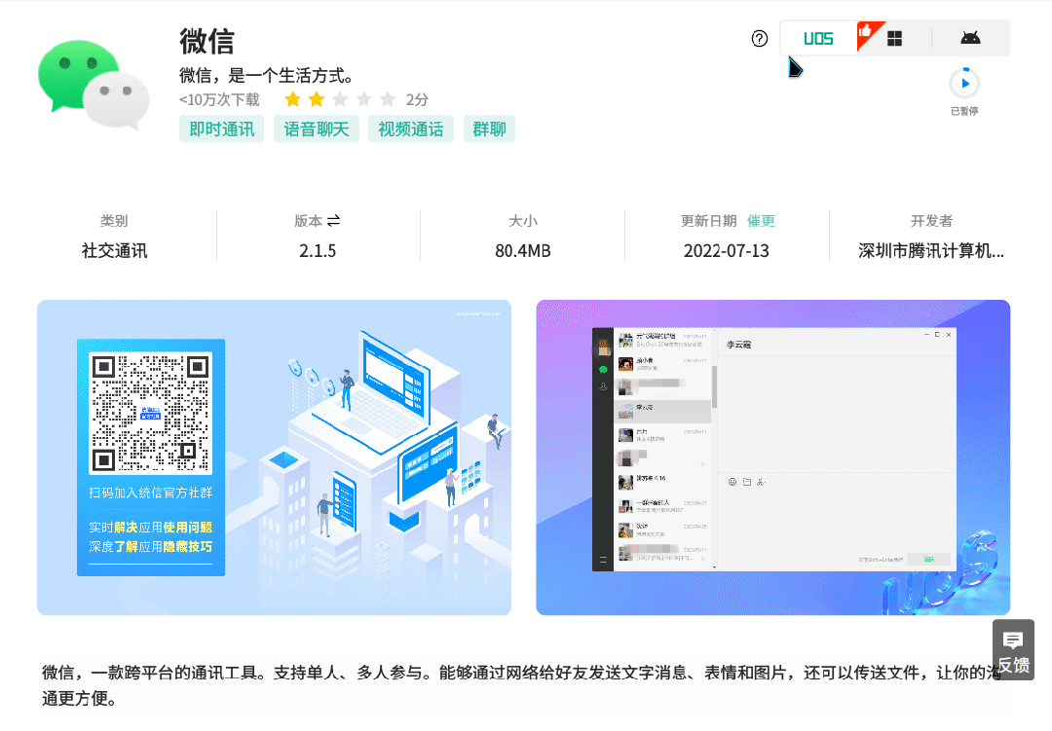Select the Windows grid icon in platform bar

point(892,37)
